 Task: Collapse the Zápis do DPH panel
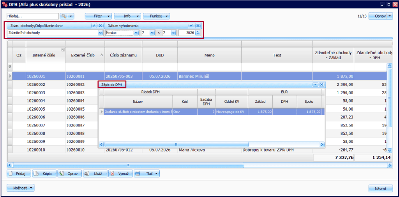[315, 84]
